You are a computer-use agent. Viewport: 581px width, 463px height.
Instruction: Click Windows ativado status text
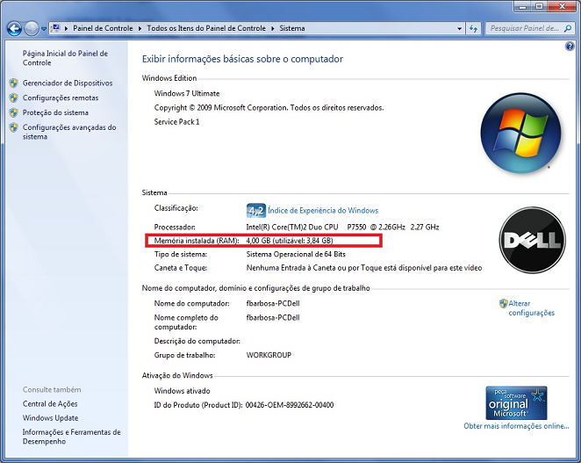tap(182, 391)
